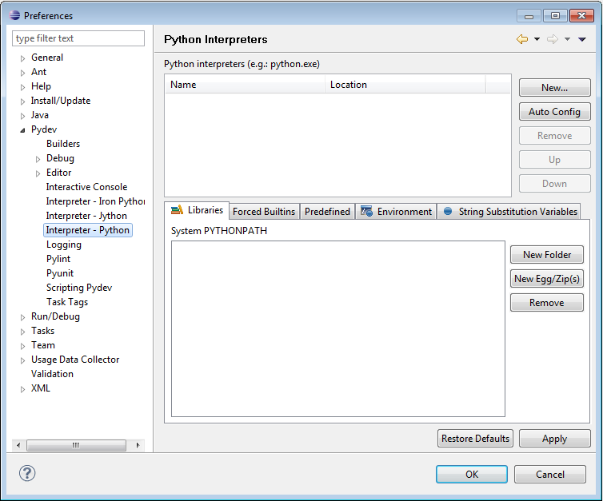Viewport: 603px width, 501px height.
Task: Open the back history dropdown arrow
Action: coord(537,39)
